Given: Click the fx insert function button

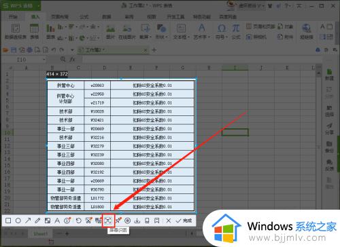Looking at the screenshot, I should pyautogui.click(x=72, y=60).
